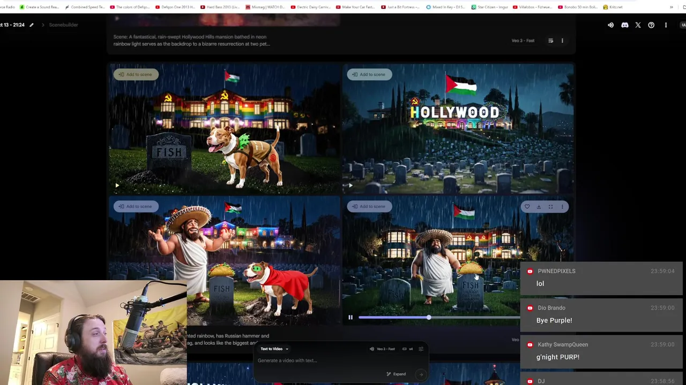Change the x4 outputs count setting
686x385 pixels.
(x=408, y=349)
